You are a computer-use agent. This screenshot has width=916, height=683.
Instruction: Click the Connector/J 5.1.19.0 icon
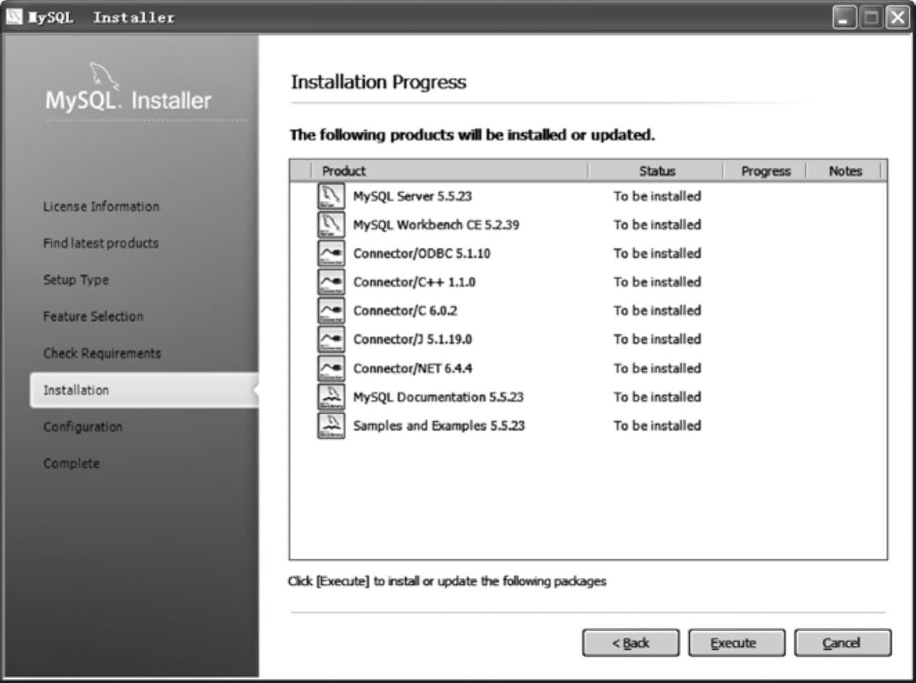331,339
